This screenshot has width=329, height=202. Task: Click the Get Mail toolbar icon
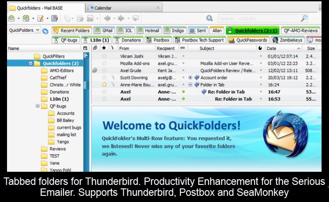[11, 18]
